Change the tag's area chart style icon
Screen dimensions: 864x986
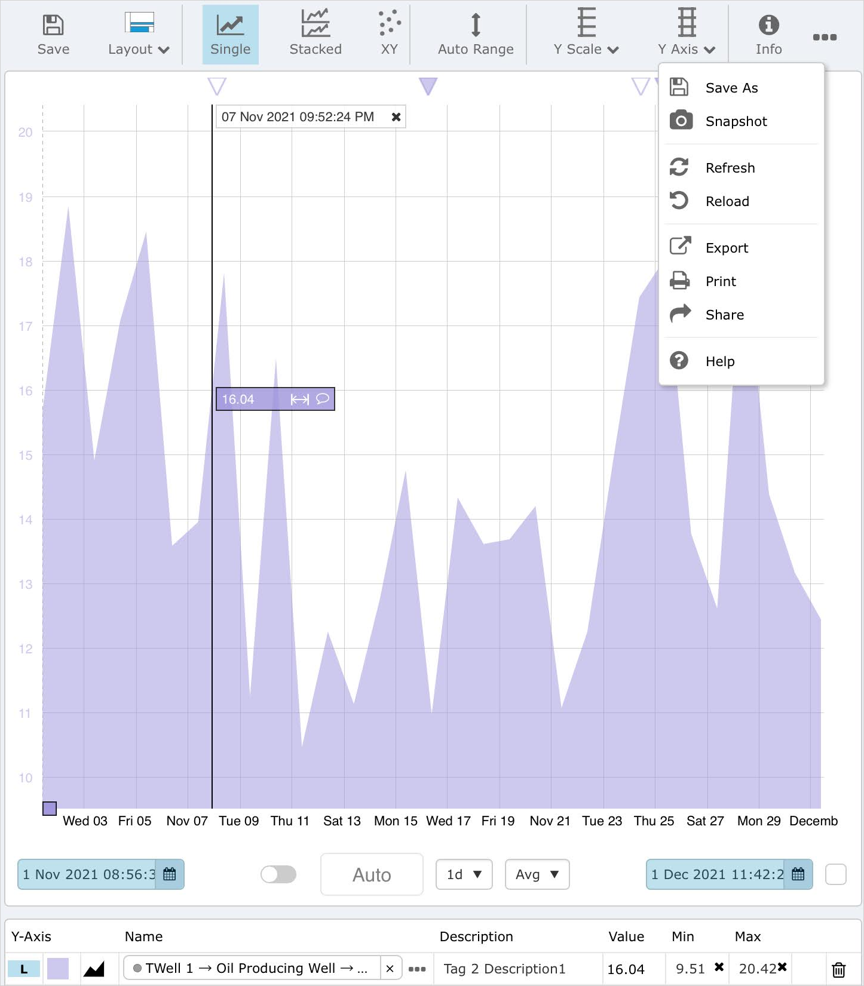coord(94,969)
